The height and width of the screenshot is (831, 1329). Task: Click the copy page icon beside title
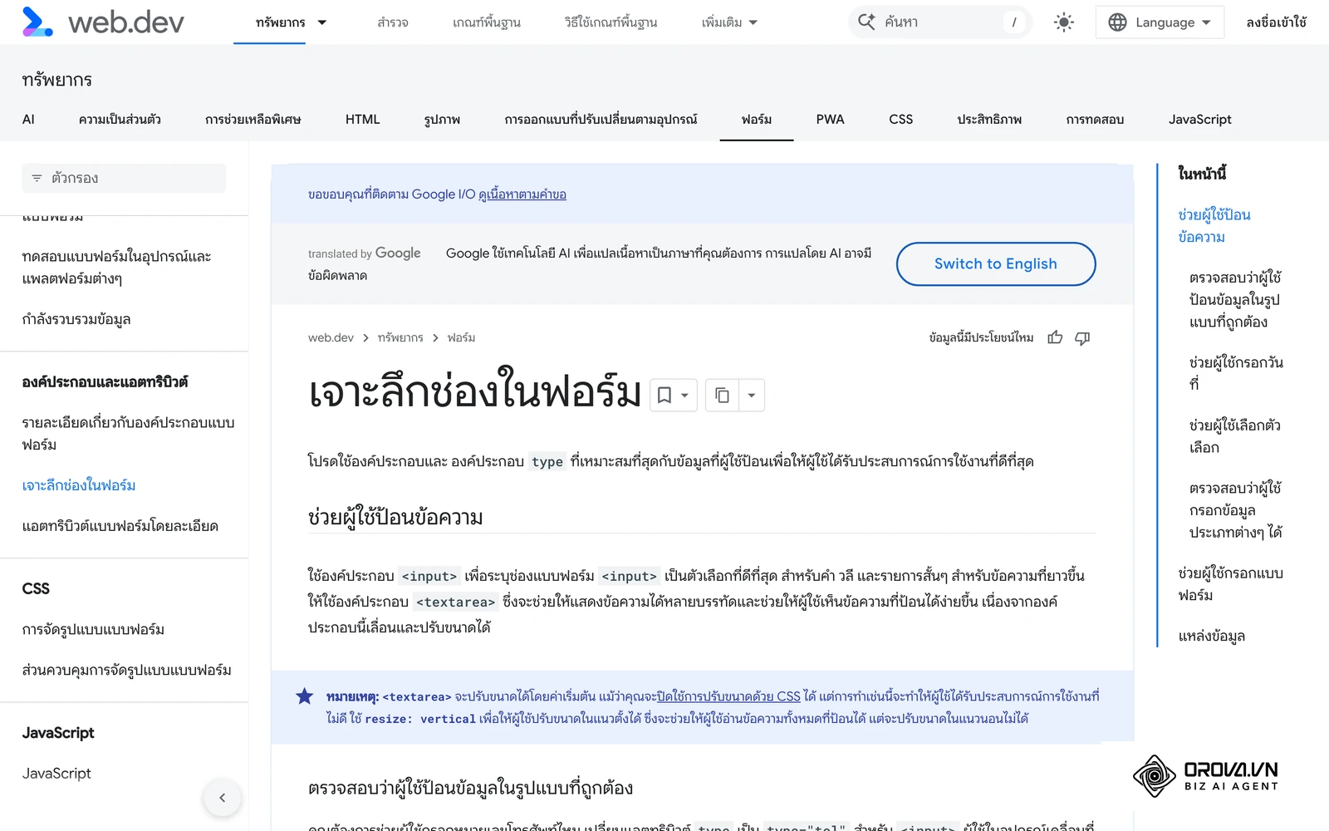point(722,396)
